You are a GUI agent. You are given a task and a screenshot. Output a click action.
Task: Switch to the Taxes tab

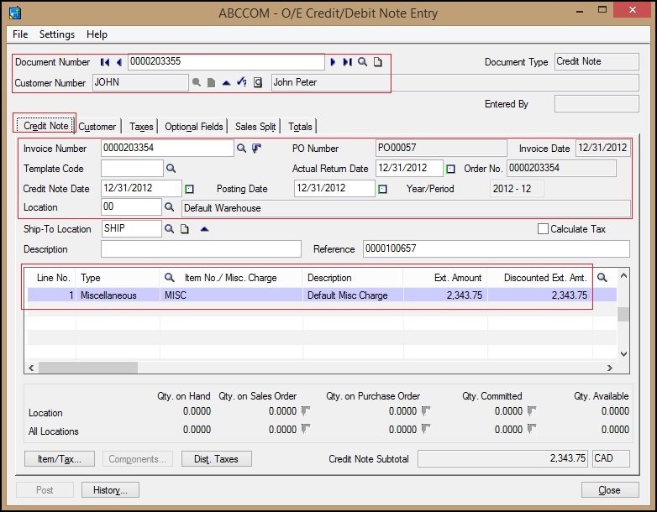[141, 127]
